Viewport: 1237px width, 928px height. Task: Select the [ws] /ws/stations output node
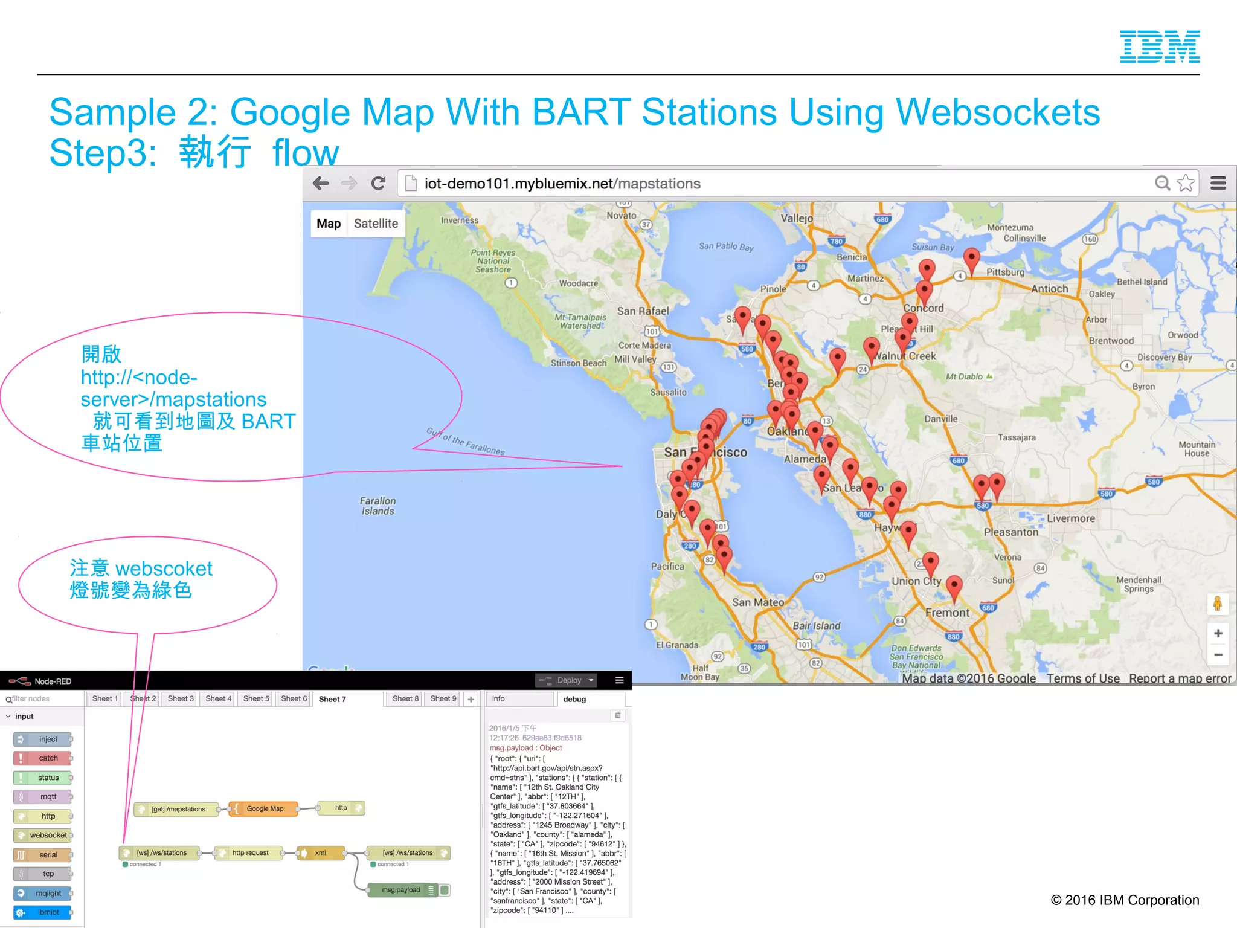click(408, 853)
